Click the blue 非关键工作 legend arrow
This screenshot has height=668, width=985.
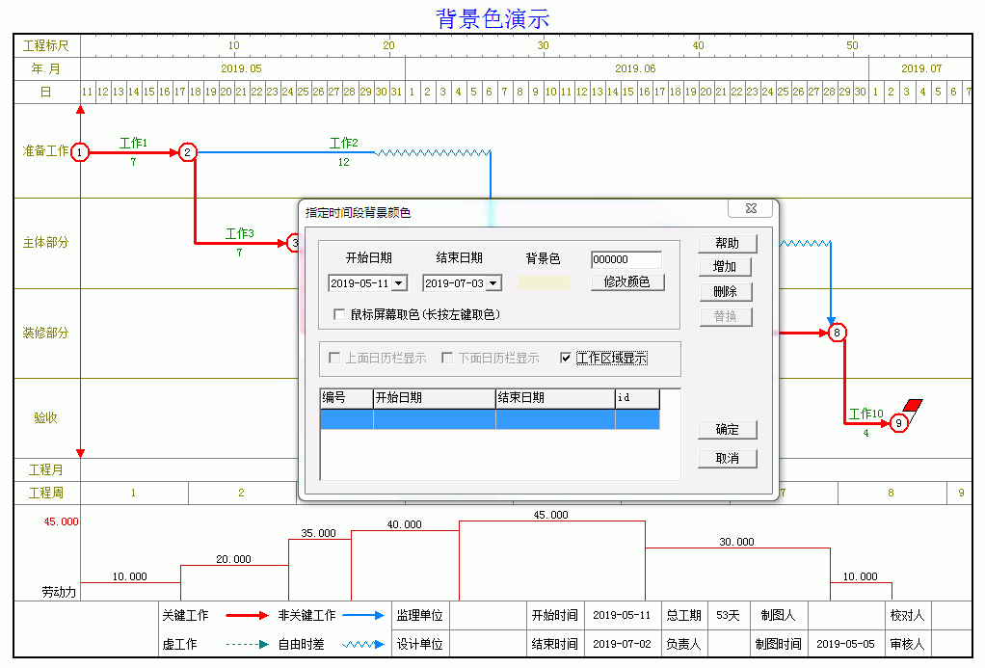point(363,616)
